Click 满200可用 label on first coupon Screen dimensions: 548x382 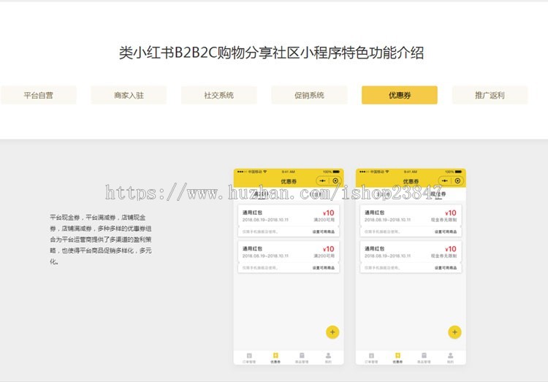coord(324,220)
